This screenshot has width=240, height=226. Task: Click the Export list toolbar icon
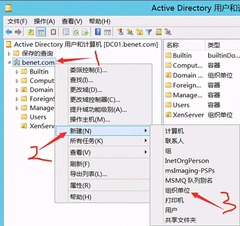pyautogui.click(x=85, y=32)
